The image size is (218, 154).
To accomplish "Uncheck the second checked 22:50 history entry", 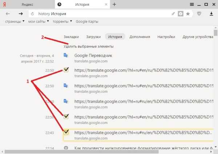I will [66, 117].
